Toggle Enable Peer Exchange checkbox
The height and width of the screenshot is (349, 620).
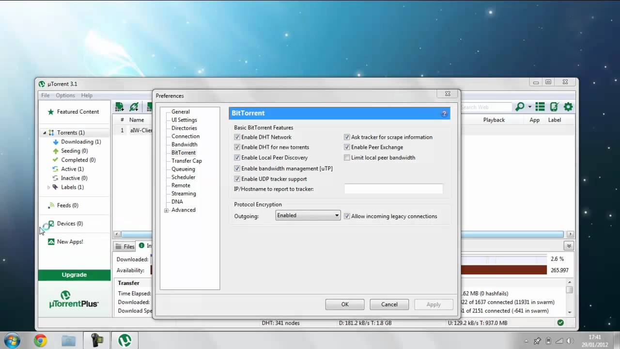point(347,147)
